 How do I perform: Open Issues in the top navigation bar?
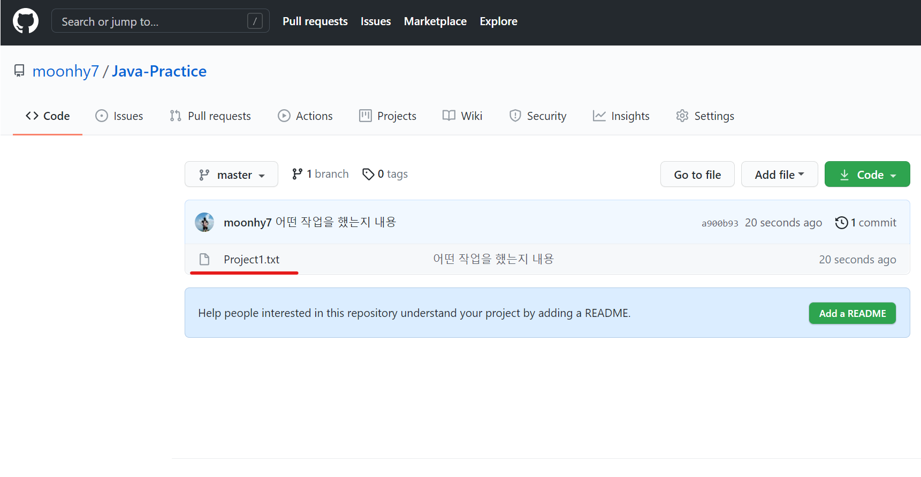375,21
